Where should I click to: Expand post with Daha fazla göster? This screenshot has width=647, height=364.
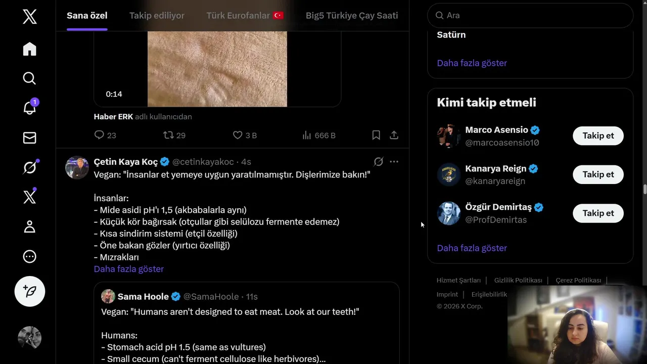[129, 269]
